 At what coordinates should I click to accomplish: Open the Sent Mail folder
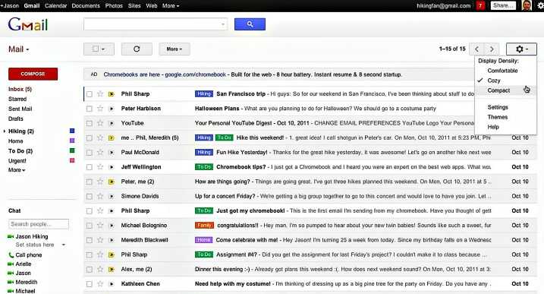[x=20, y=109]
